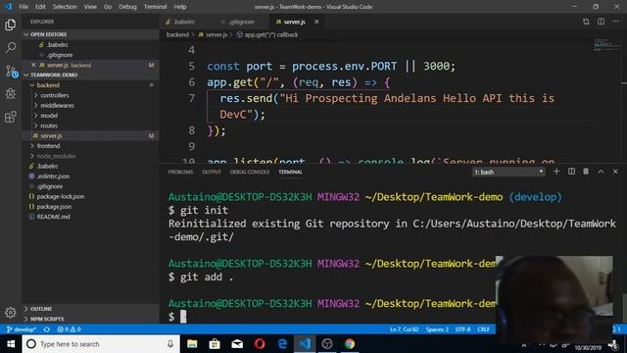Viewport: 627px width, 353px height.
Task: Select the 1: bash terminal dropdown
Action: pyautogui.click(x=508, y=172)
